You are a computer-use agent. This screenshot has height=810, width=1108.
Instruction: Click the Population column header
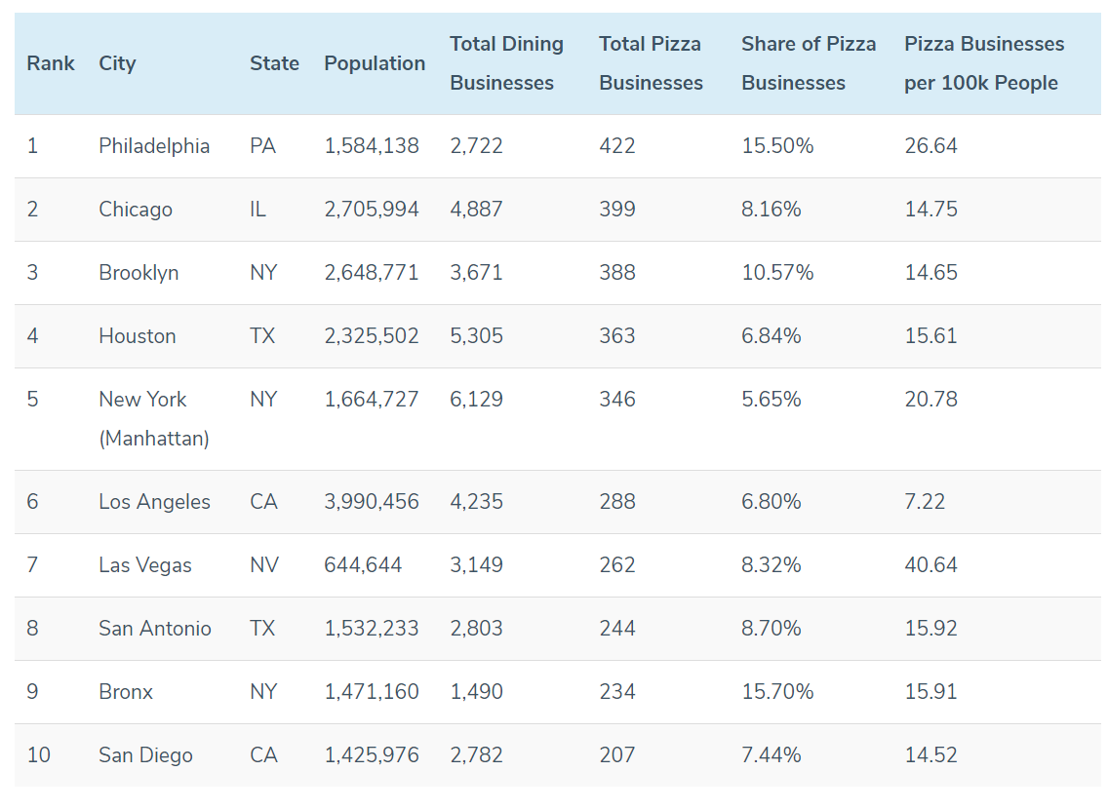point(375,63)
